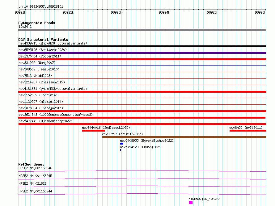Open the nsv5477443 ByrskaBishop2022 label
This screenshot has width=275, height=206.
(x=45, y=121)
